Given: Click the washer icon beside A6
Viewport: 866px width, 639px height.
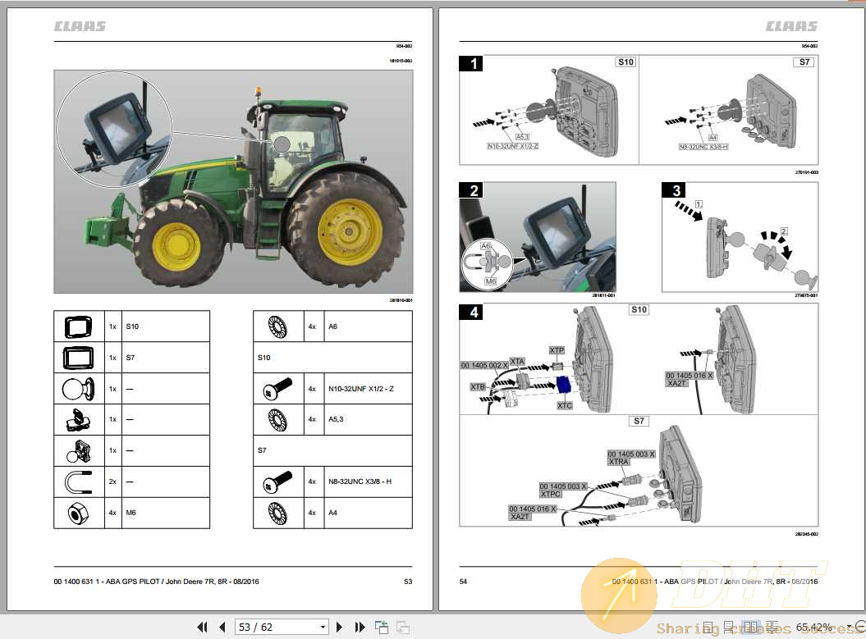Looking at the screenshot, I should [277, 326].
